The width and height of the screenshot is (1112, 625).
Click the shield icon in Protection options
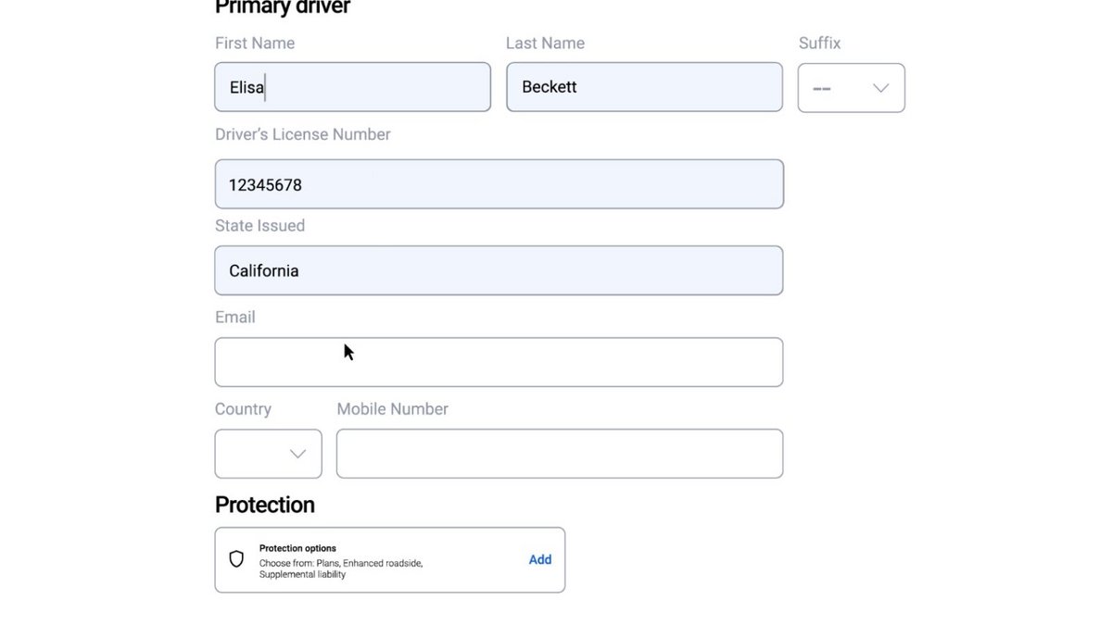(x=236, y=559)
